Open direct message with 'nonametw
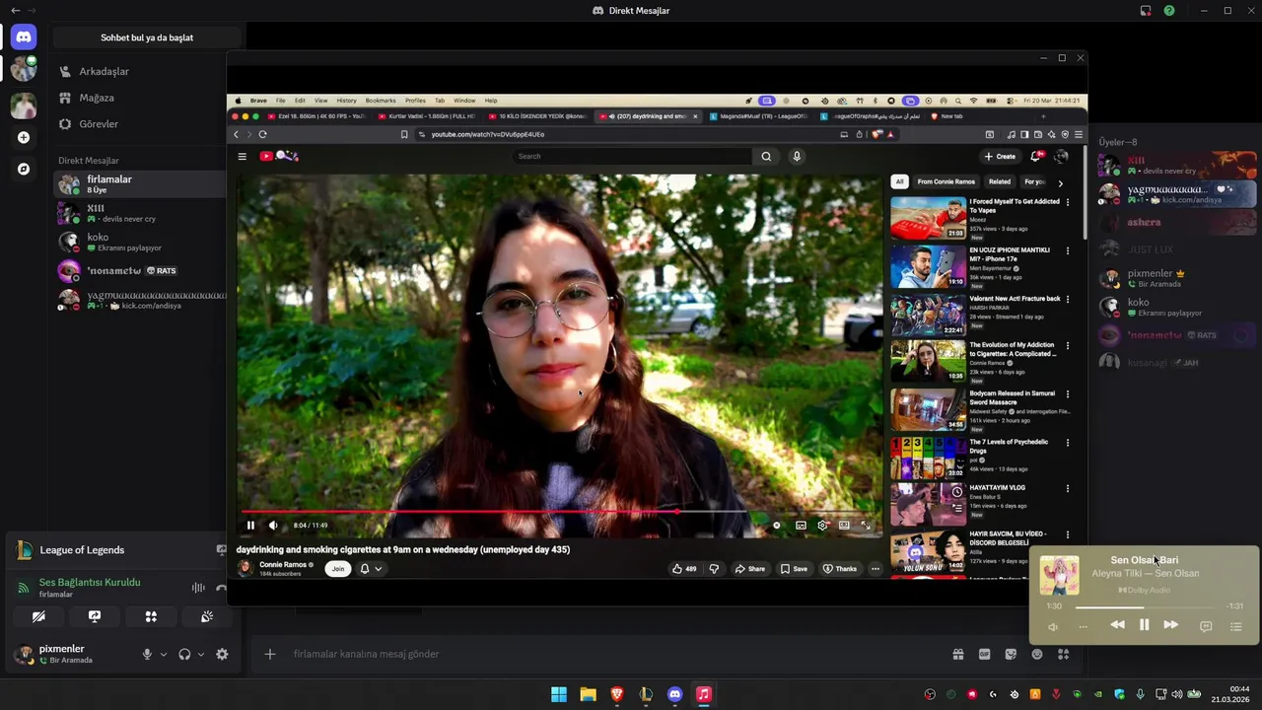This screenshot has width=1262, height=710. (x=140, y=270)
